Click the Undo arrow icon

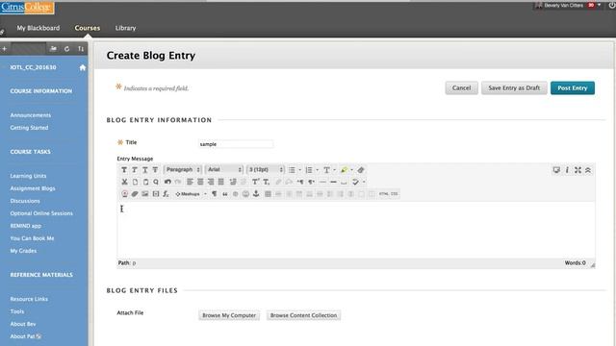tap(167, 182)
